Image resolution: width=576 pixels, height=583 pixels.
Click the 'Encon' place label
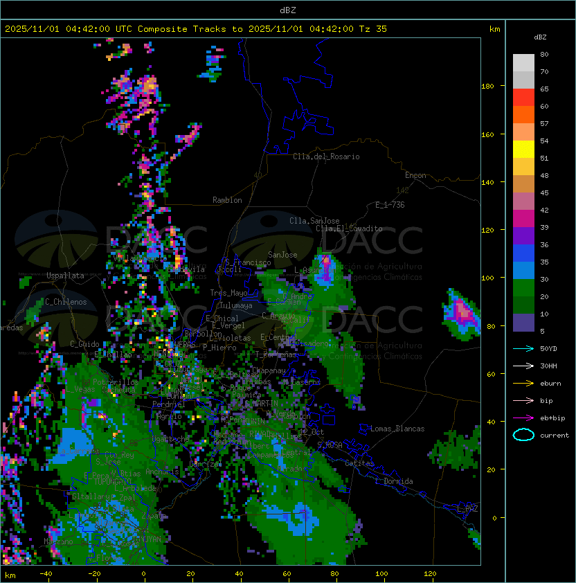415,175
